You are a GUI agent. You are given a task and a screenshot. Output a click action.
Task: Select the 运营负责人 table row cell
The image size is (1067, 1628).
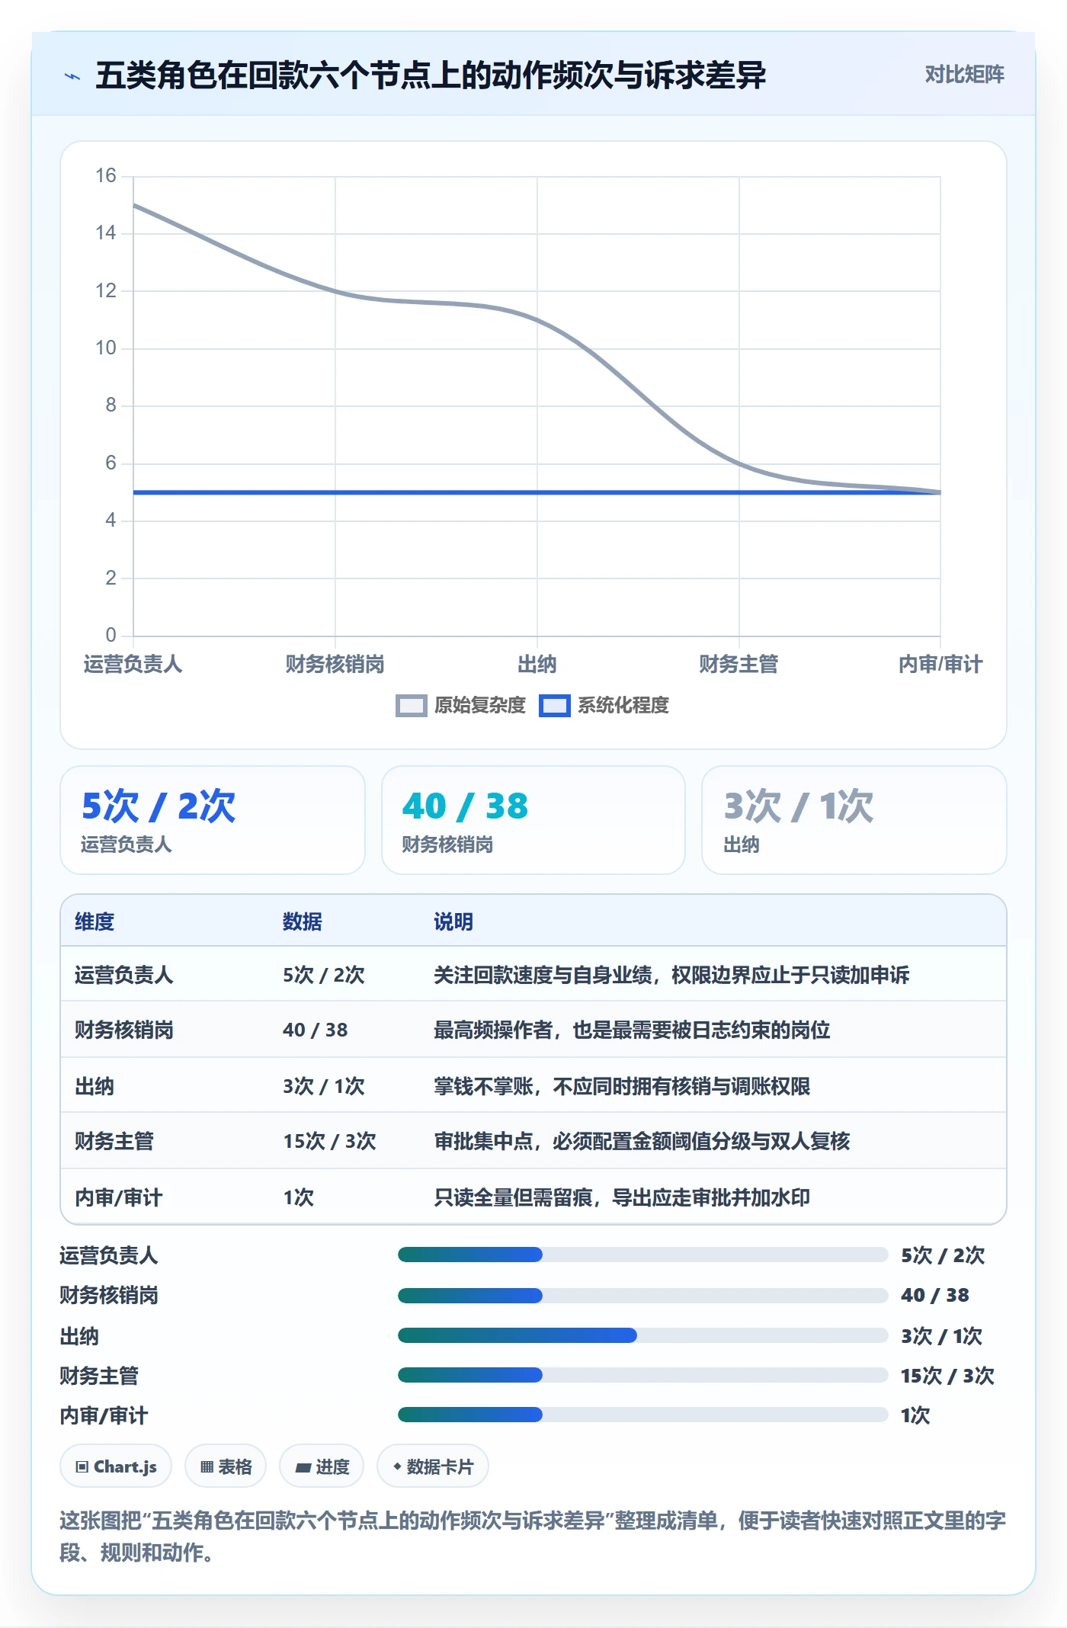(124, 975)
